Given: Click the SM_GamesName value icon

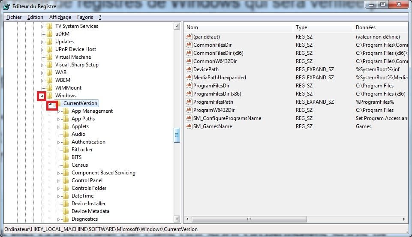Looking at the screenshot, I should pyautogui.click(x=189, y=126).
